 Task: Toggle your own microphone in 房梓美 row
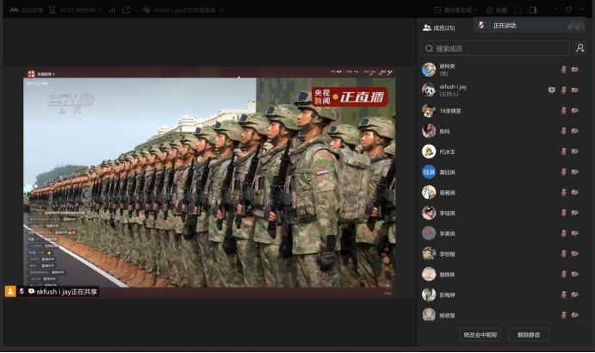click(x=564, y=70)
